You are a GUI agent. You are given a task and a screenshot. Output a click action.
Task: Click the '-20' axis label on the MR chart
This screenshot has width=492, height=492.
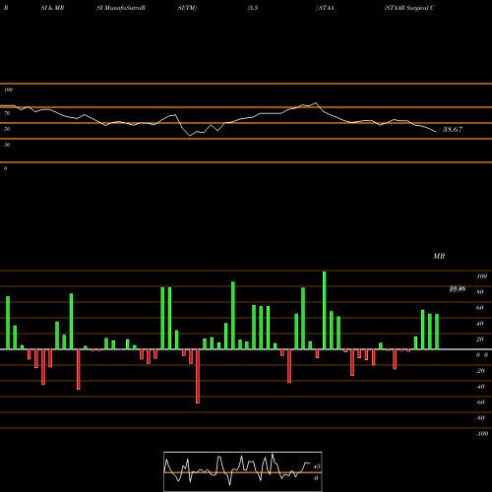pyautogui.click(x=480, y=371)
